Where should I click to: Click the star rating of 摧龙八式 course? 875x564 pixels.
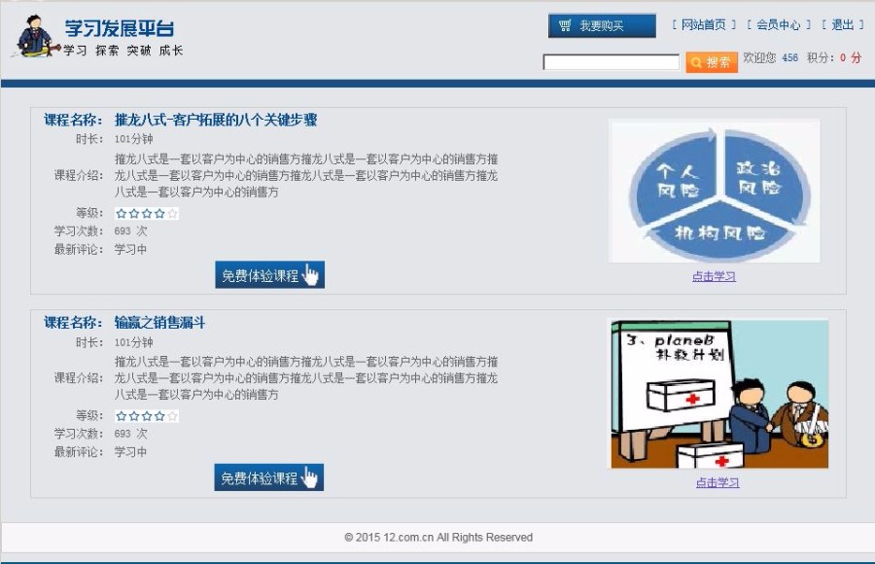click(147, 213)
